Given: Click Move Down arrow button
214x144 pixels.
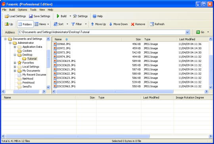Looking at the screenshot, I should [118, 24].
